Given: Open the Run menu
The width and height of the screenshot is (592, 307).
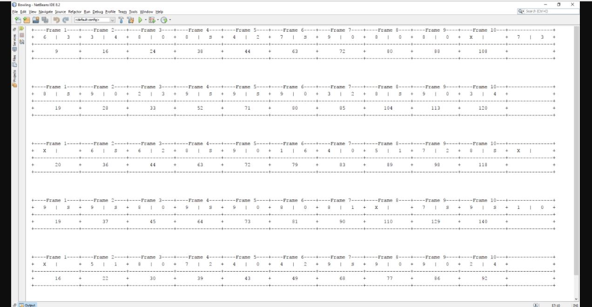Looking at the screenshot, I should pos(87,12).
